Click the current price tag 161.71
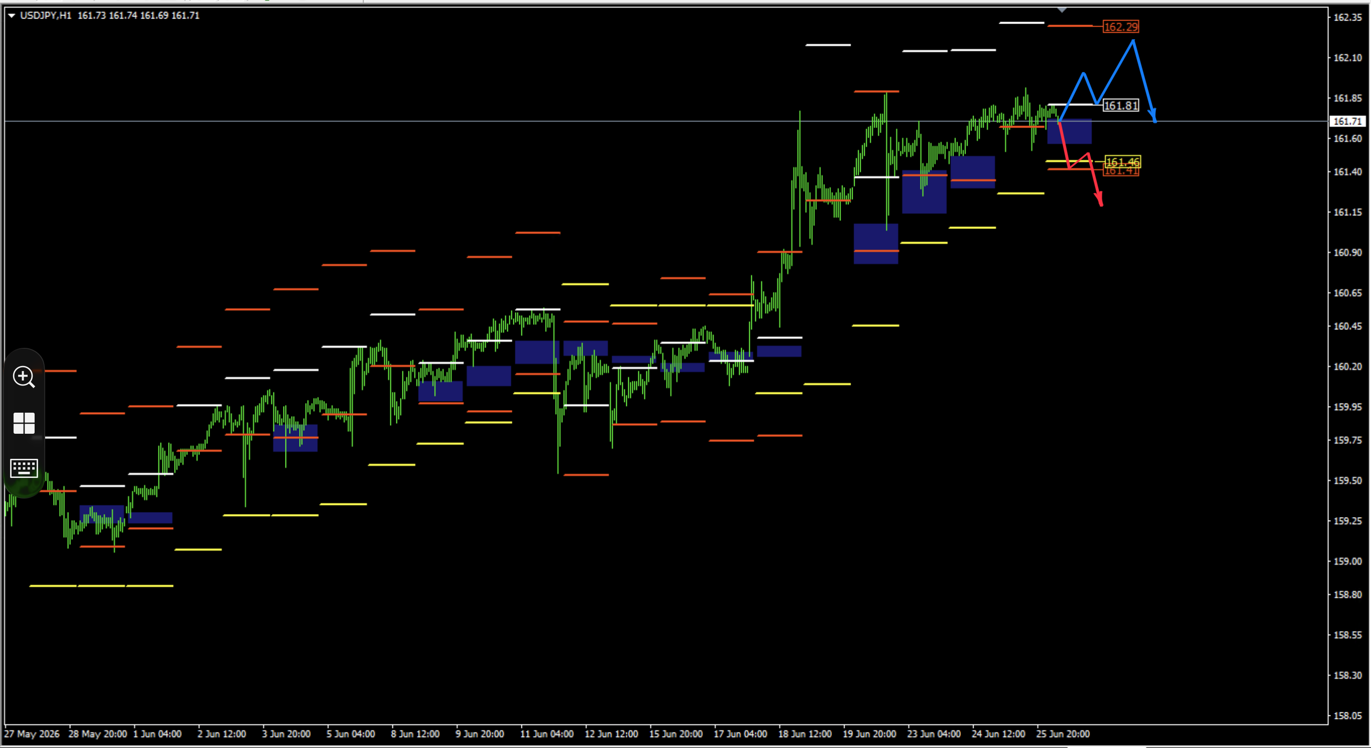The height and width of the screenshot is (748, 1371). [x=1347, y=121]
